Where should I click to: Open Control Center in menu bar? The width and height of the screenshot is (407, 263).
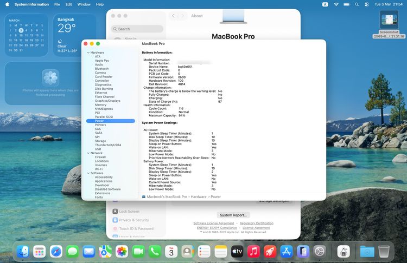pyautogui.click(x=367, y=4)
